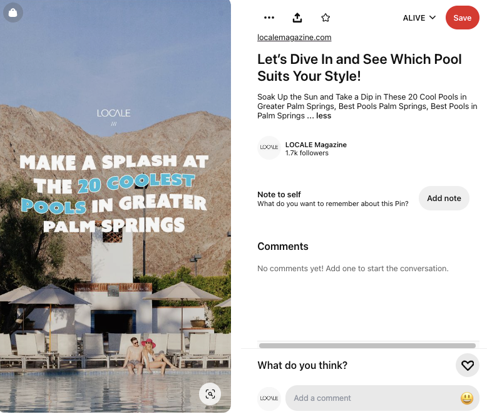Open the Palm Springs pool pin image
The image size is (487, 414).
point(115,207)
